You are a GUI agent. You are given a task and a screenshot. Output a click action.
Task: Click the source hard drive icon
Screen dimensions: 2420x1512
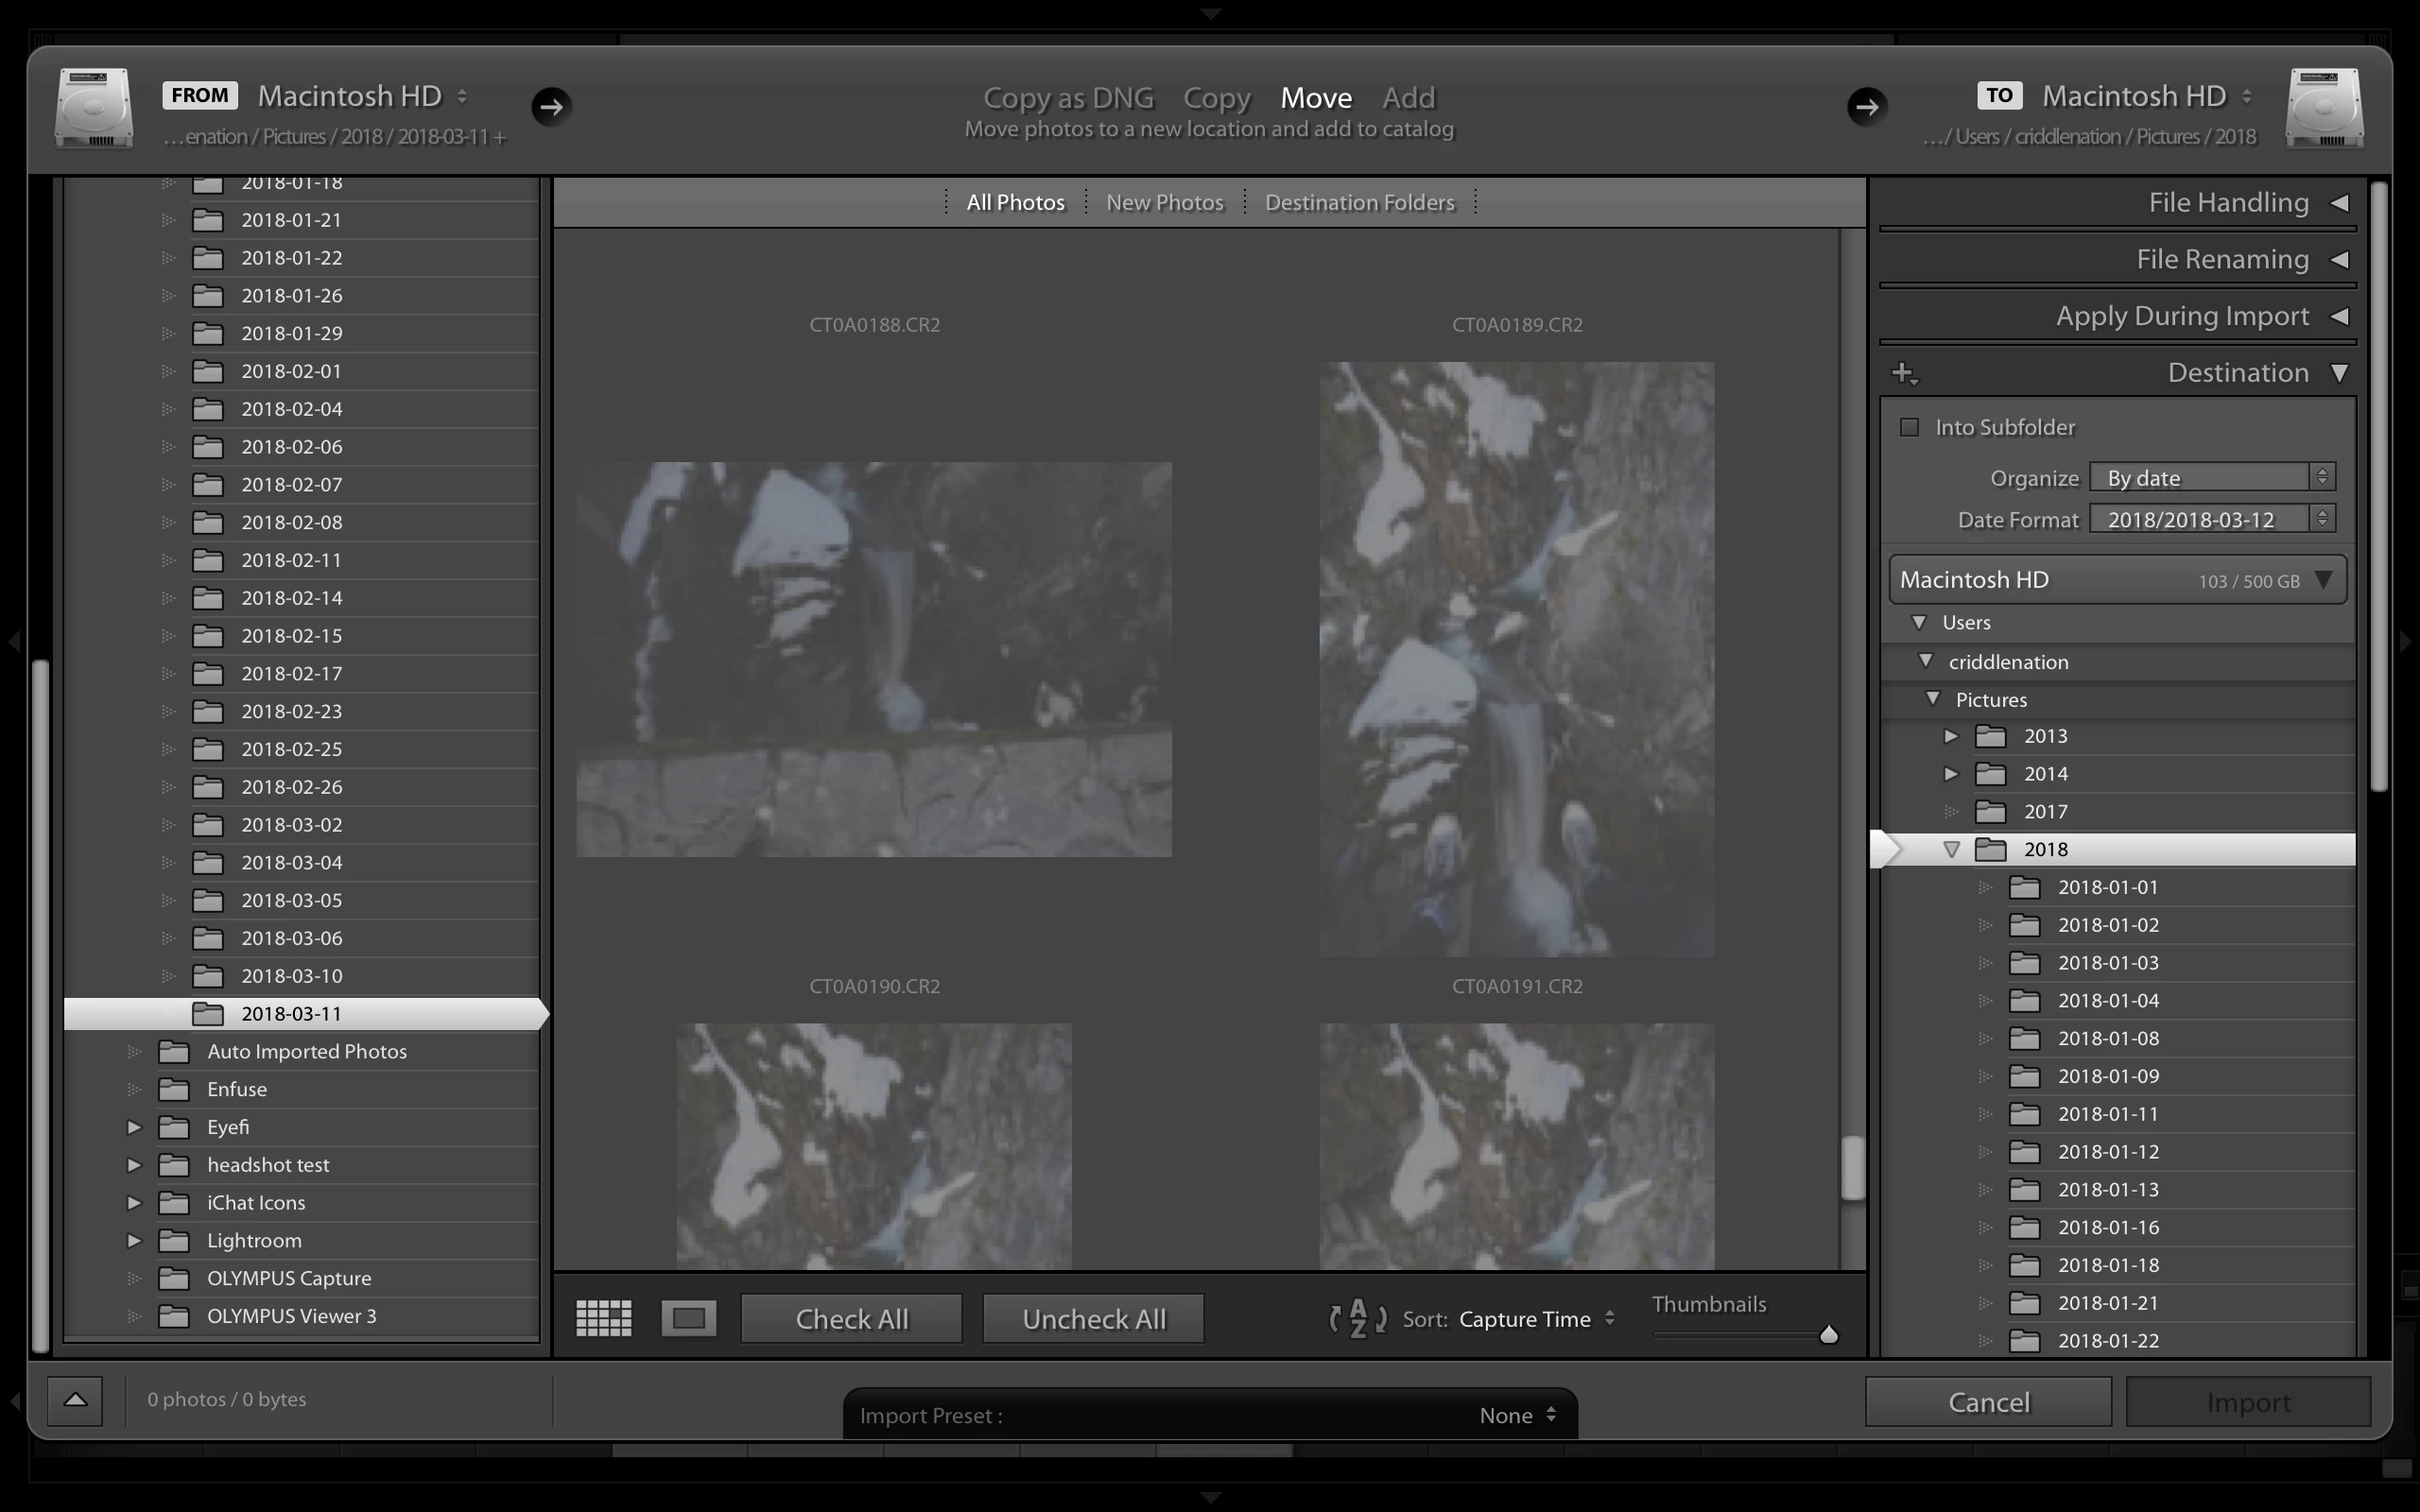tap(94, 108)
